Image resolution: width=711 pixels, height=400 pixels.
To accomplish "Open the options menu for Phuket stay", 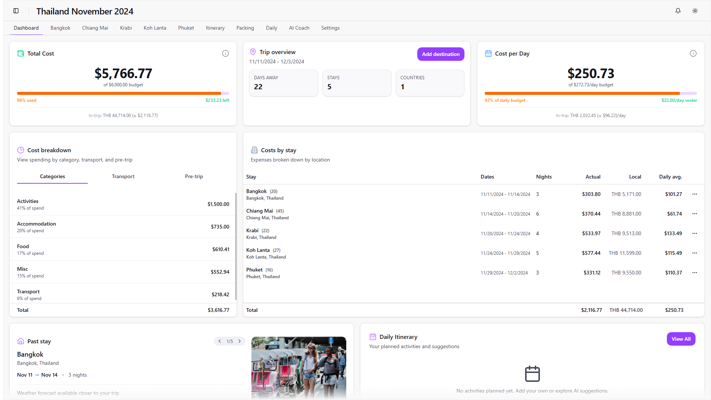I will [x=694, y=273].
